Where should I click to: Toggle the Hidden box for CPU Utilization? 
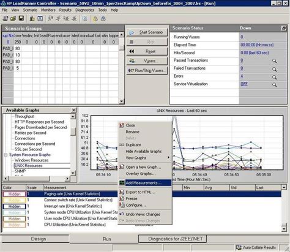click(x=14, y=225)
